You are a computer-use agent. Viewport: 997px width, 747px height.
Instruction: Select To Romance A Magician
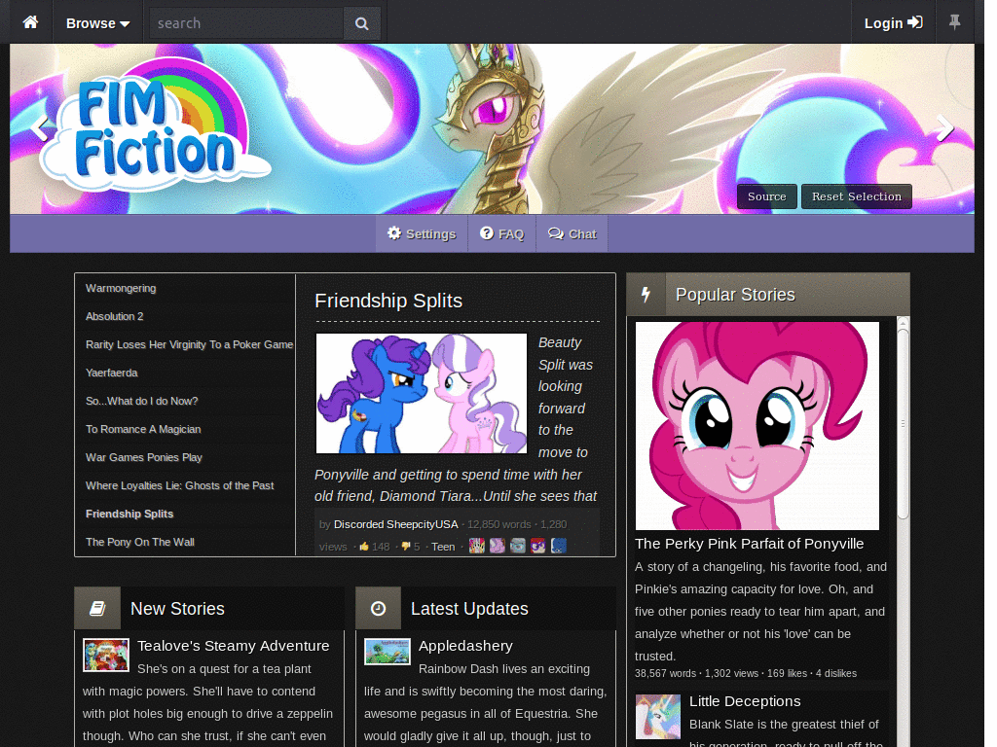[x=143, y=429]
